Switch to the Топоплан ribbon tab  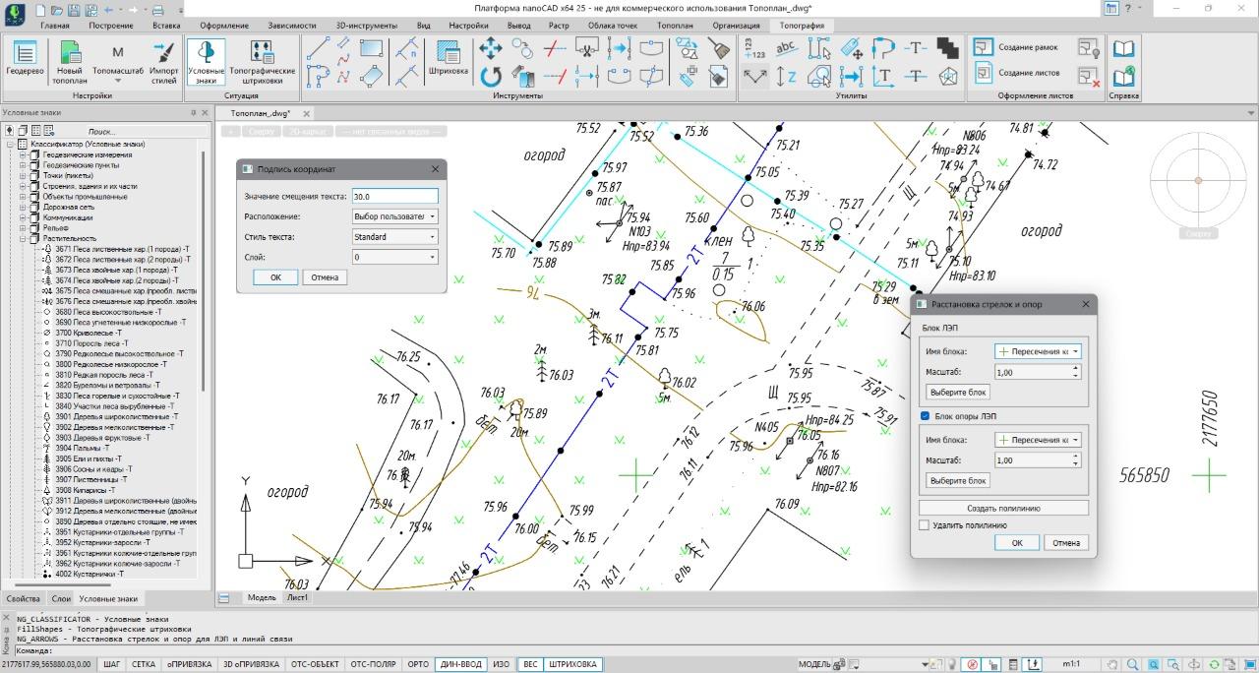[x=674, y=26]
